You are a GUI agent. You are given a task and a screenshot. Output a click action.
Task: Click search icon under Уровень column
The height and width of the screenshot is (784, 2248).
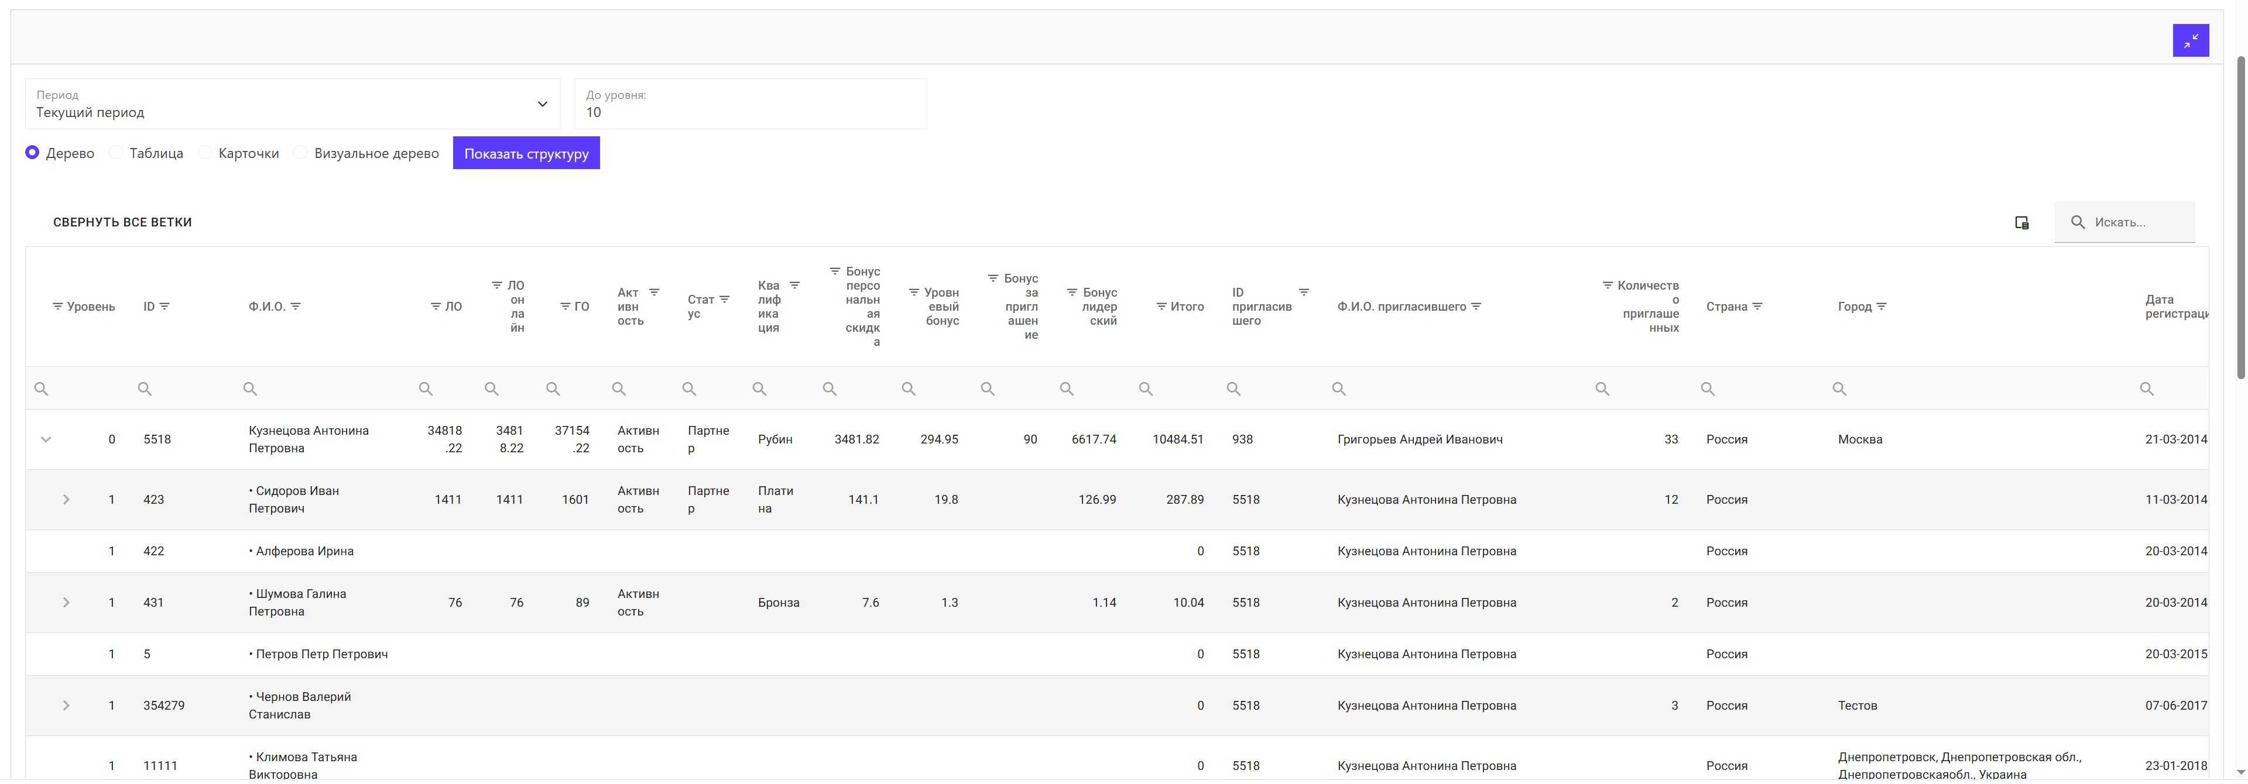(41, 389)
